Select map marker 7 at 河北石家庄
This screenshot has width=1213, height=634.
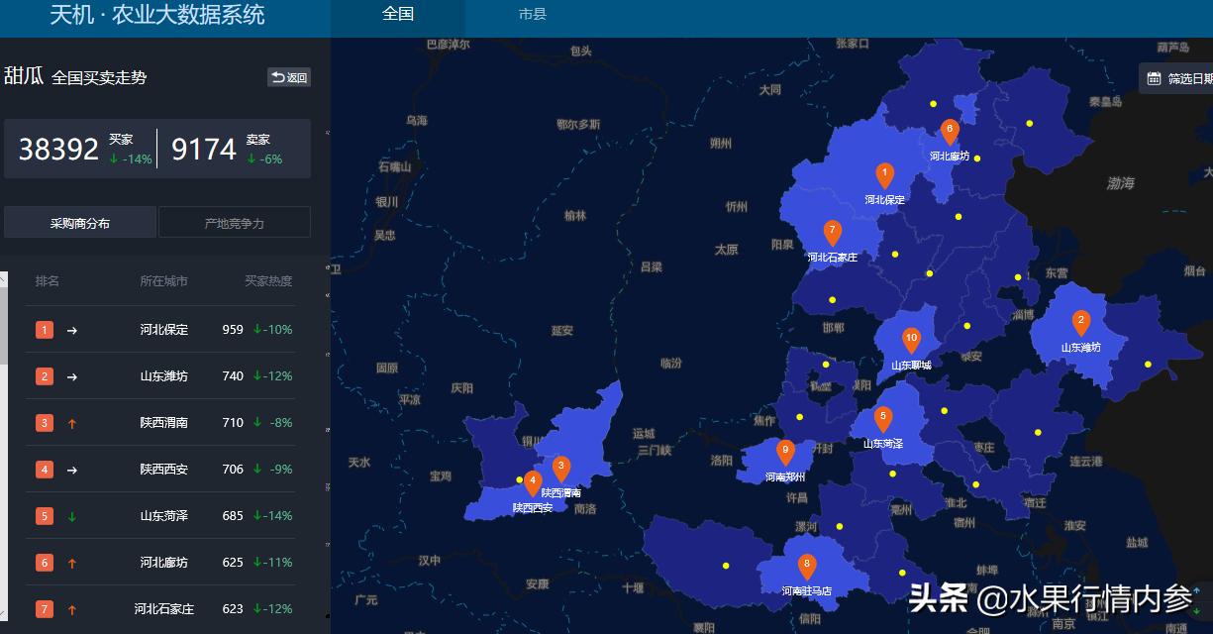pos(832,233)
